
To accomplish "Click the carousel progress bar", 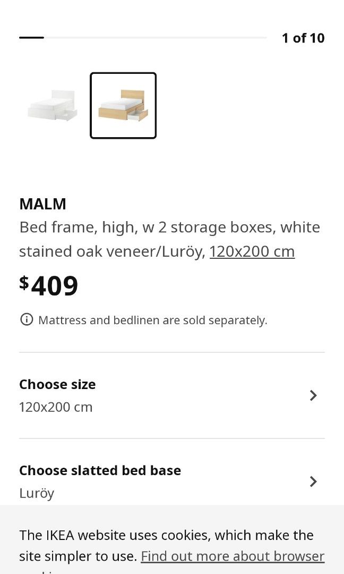I will click(x=142, y=38).
